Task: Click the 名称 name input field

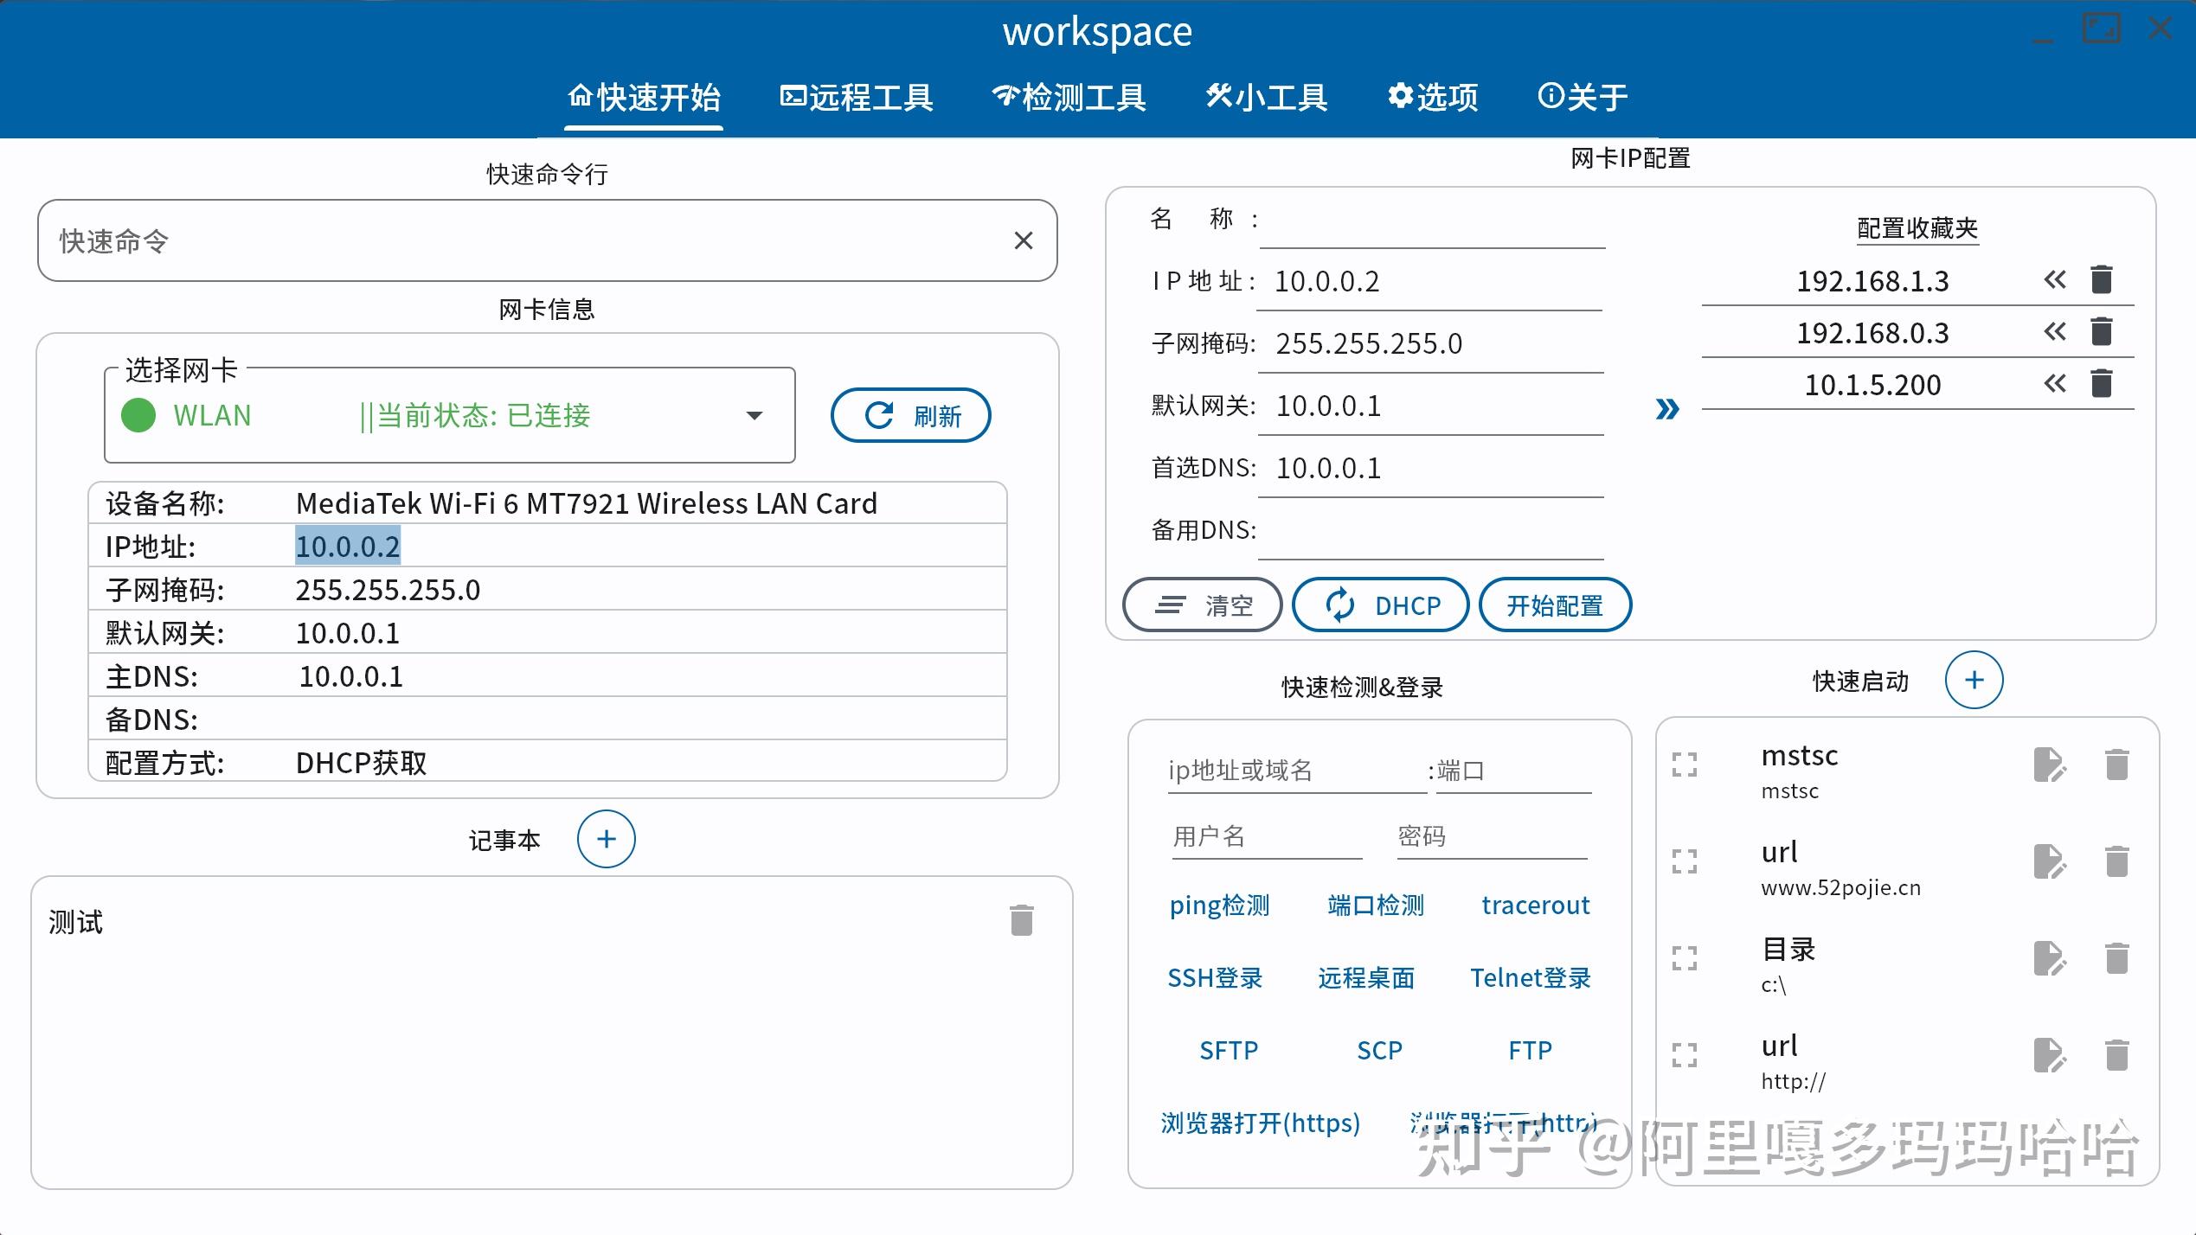Action: click(x=1433, y=221)
